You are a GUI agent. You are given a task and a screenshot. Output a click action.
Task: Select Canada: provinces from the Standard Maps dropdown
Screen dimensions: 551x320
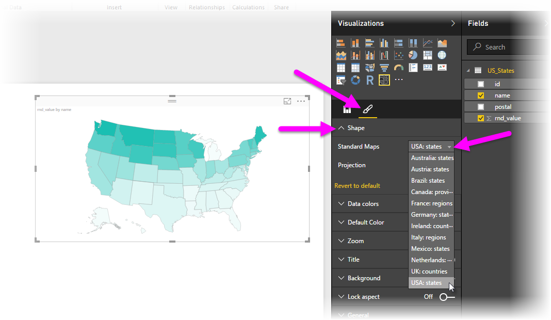(x=431, y=191)
